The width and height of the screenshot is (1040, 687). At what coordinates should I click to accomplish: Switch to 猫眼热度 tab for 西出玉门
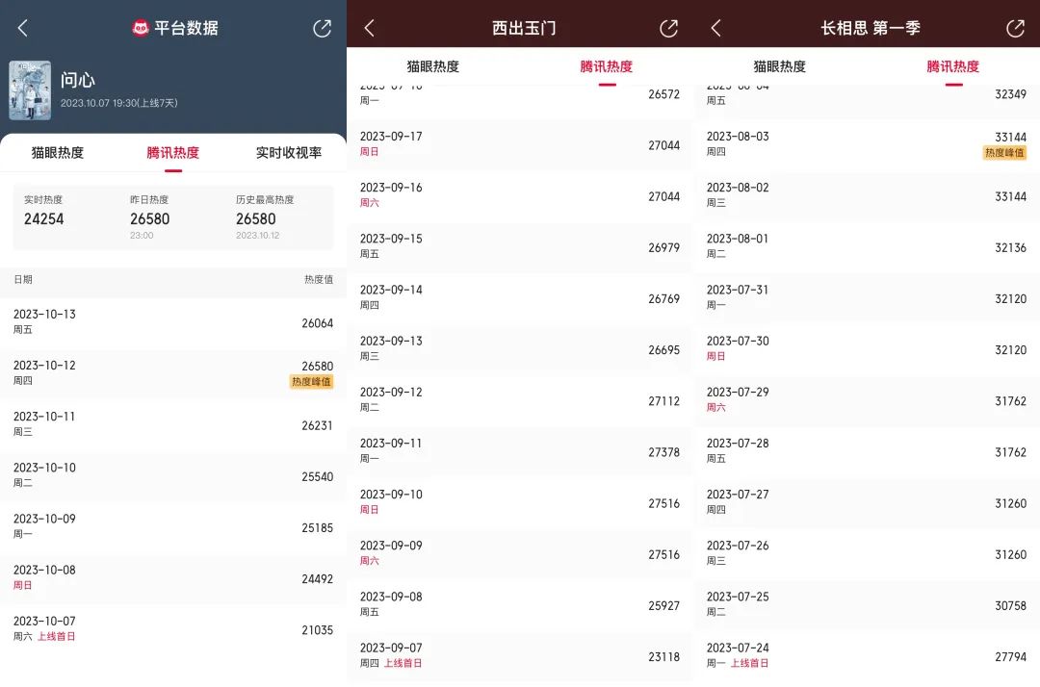point(433,66)
